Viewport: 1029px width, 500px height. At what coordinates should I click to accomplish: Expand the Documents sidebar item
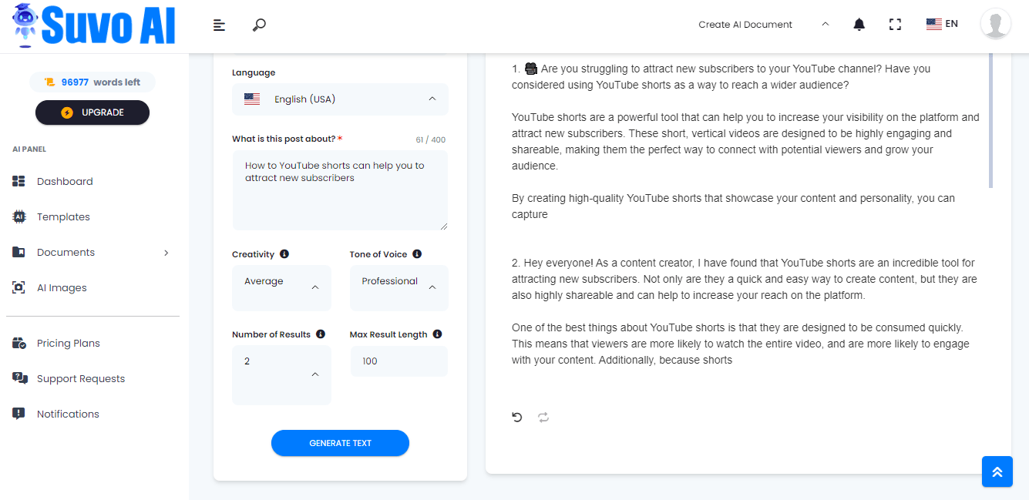(x=92, y=253)
